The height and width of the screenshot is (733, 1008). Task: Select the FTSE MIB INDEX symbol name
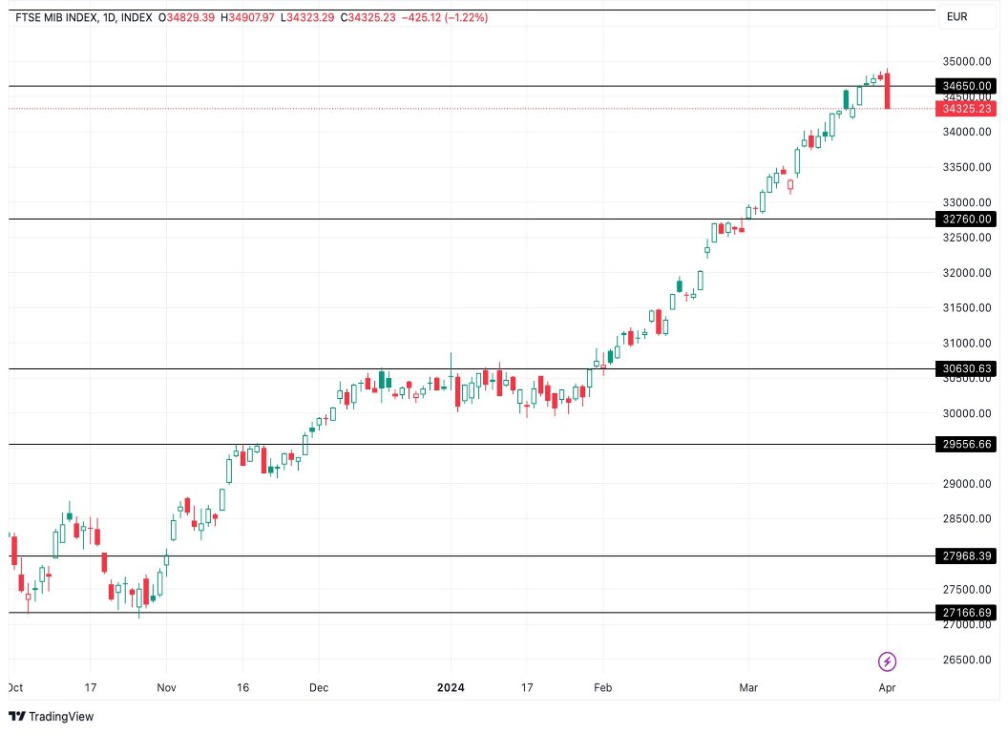coord(59,16)
